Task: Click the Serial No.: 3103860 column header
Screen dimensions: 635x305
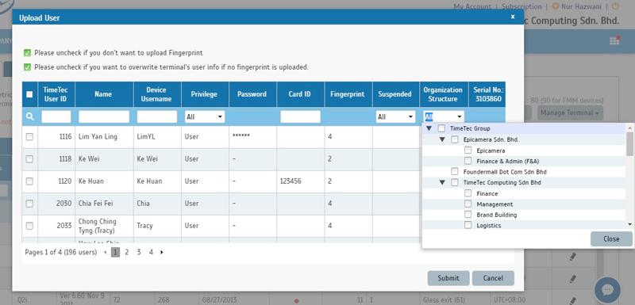Action: [x=487, y=94]
